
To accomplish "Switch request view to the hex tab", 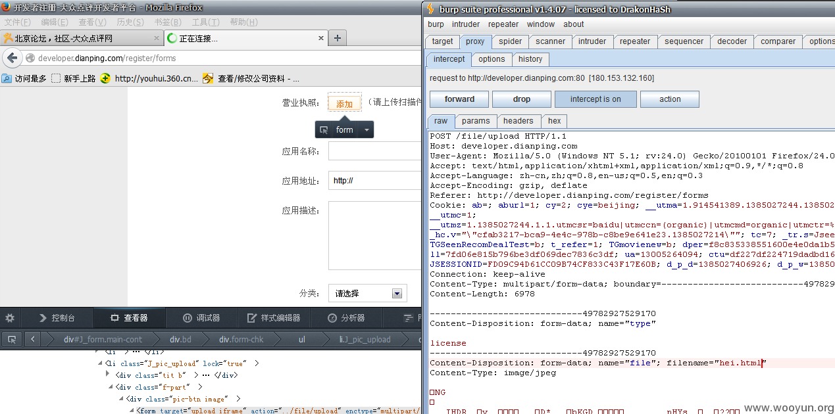I will (555, 121).
